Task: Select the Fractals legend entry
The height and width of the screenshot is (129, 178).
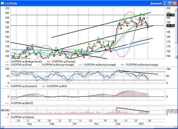Action: click(61, 62)
